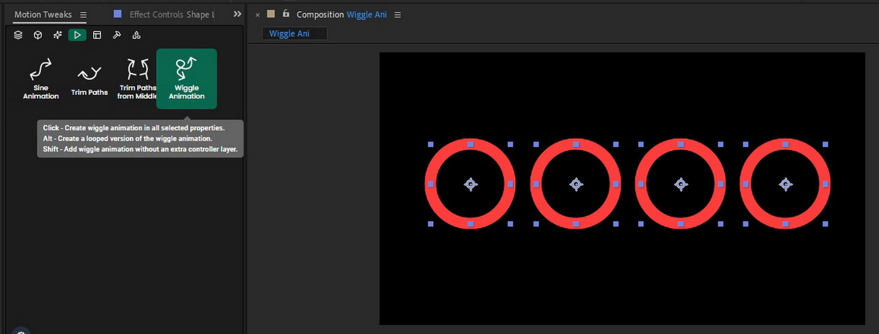This screenshot has height=334, width=879.
Task: Select the green play animation category icon
Action: pos(77,35)
